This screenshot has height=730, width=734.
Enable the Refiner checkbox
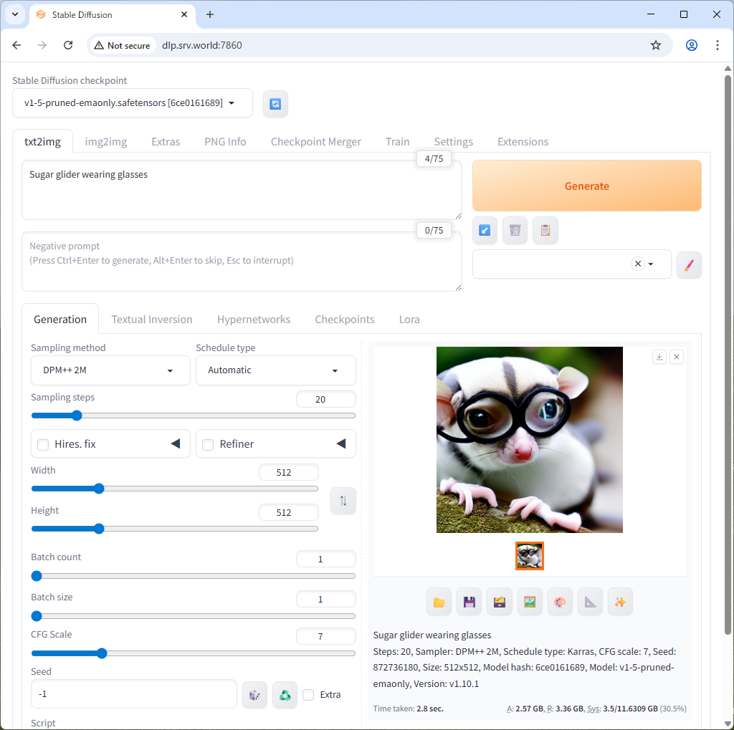click(208, 443)
